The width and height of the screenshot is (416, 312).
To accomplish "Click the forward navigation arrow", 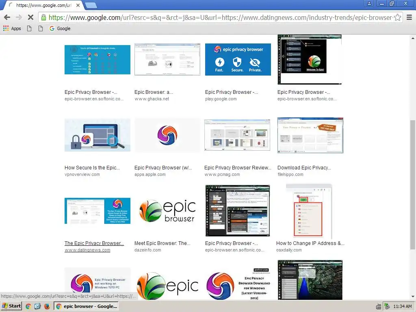I will (19, 17).
